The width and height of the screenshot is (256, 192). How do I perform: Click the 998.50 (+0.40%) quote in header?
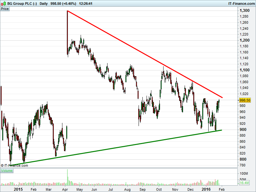[x=64, y=4]
